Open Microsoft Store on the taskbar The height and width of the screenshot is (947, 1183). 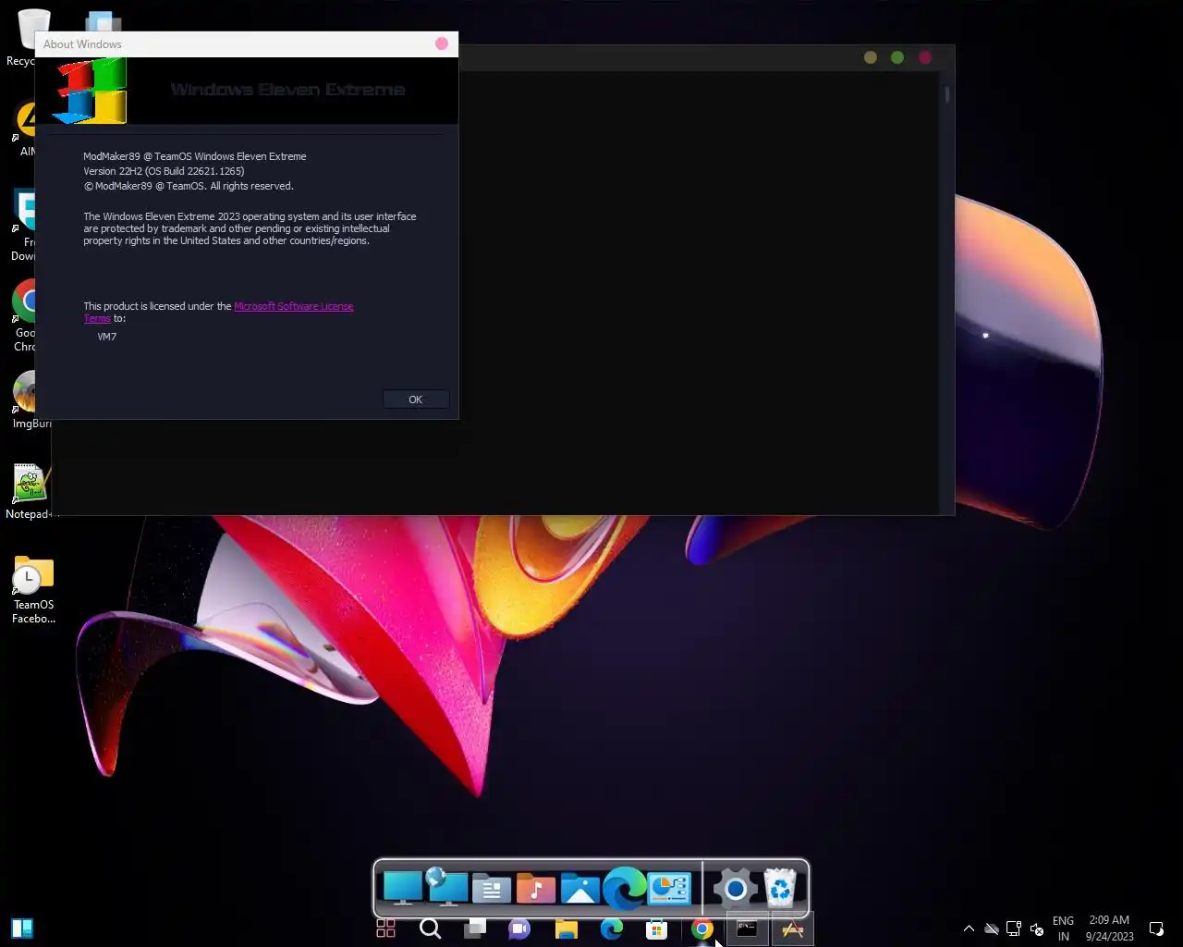tap(656, 929)
